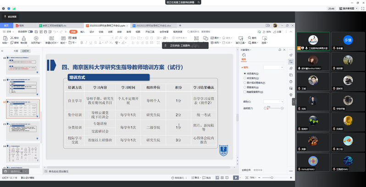Image resolution: width=366 pixels, height=187 pixels.
Task: Click the slideshow play button in status bar
Action: 236,177
